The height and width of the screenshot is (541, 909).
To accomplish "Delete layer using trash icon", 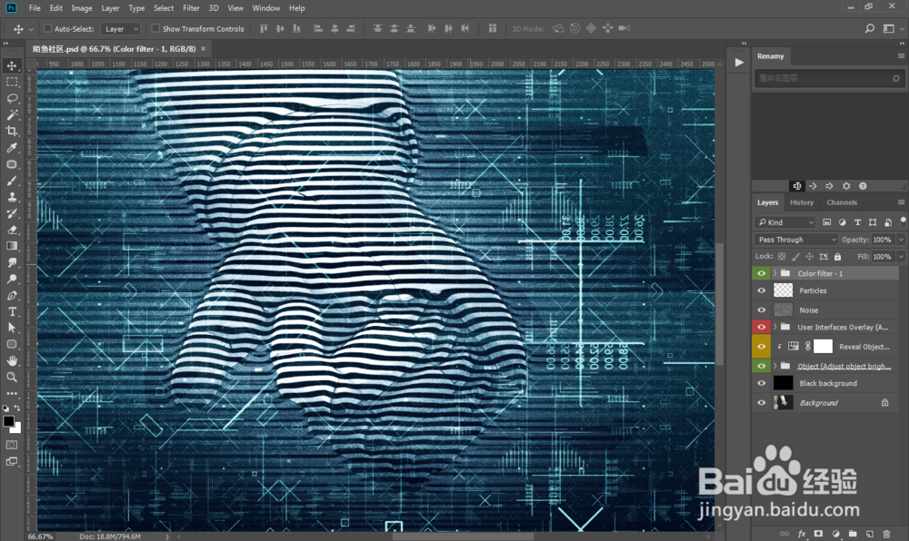I will coord(886,534).
